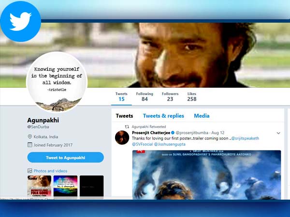View the Tweets count of 15
The height and width of the screenshot is (217, 290).
(x=121, y=96)
